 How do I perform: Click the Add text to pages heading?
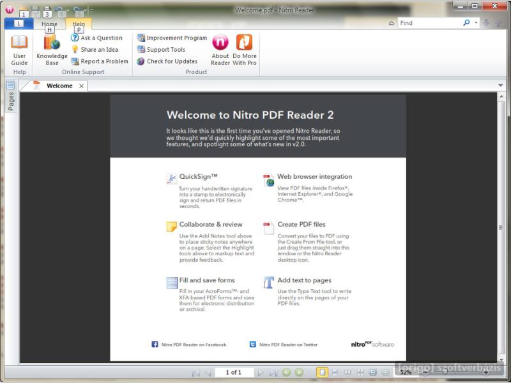[305, 280]
